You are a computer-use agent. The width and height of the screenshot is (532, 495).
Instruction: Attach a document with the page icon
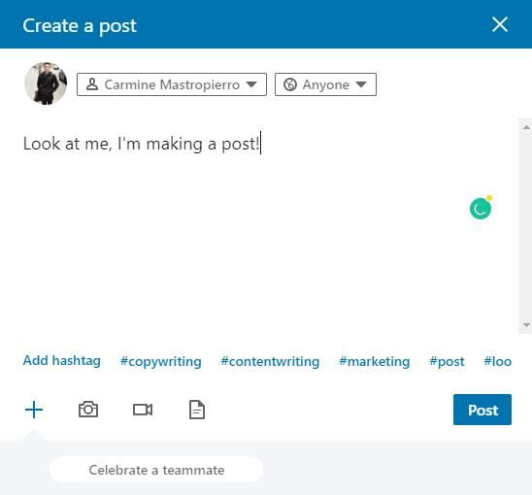pos(197,410)
